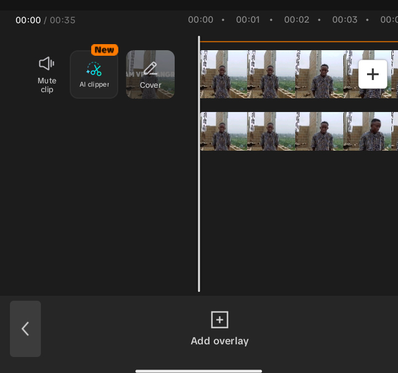Click the white playhead line

pyautogui.click(x=199, y=164)
